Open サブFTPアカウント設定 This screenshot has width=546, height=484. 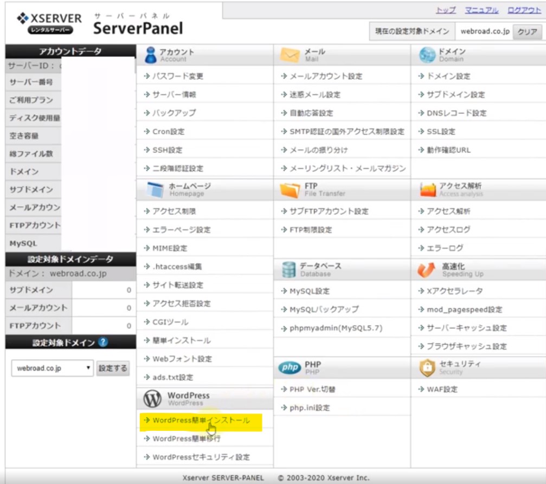329,211
